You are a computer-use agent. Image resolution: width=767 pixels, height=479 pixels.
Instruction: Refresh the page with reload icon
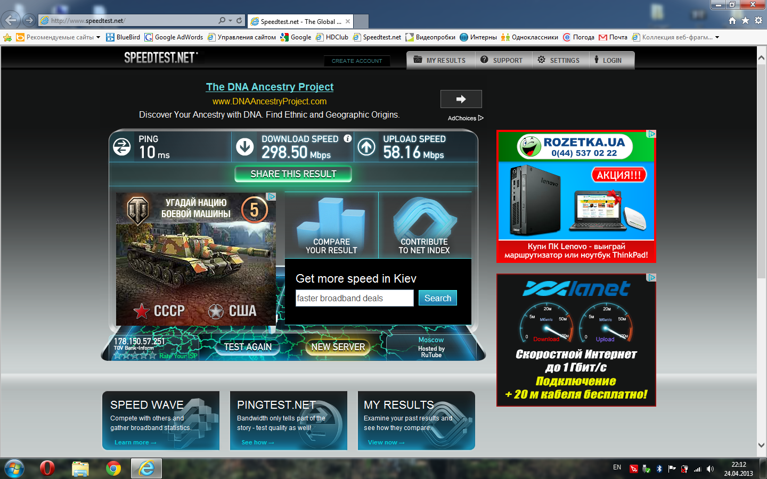239,21
